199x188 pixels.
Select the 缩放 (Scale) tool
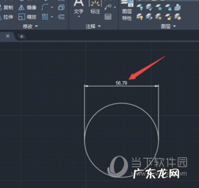[x=27, y=17]
